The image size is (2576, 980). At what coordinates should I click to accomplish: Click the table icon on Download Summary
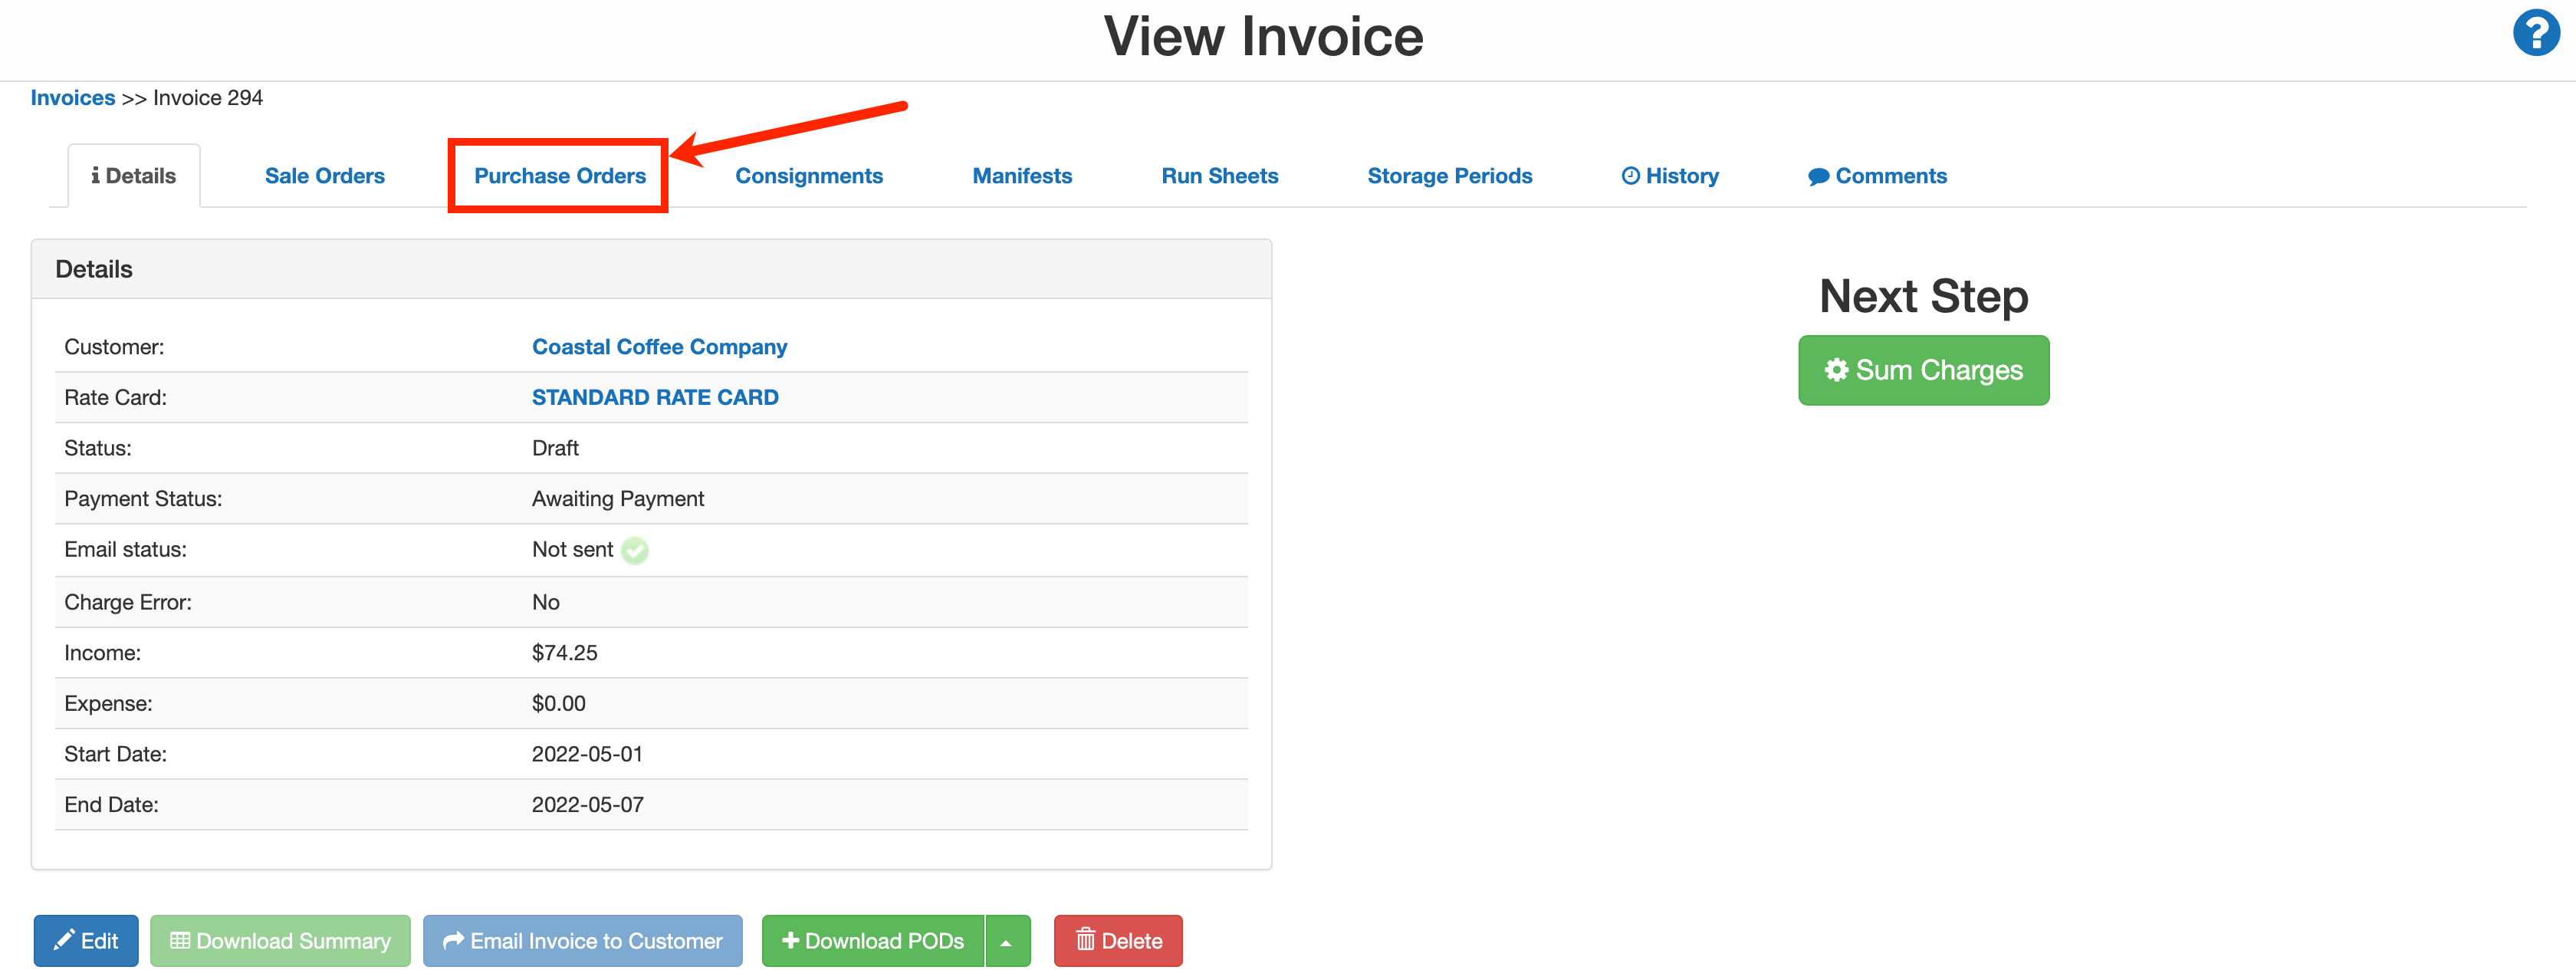(x=180, y=940)
